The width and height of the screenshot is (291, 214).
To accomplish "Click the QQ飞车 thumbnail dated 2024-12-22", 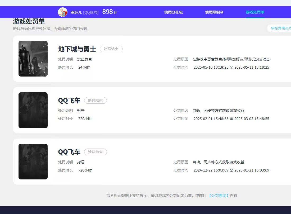I will point(33,161).
